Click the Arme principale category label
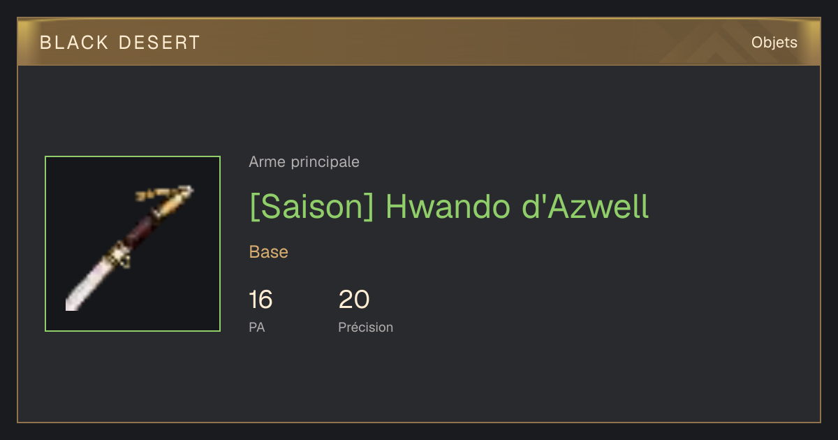 click(304, 162)
